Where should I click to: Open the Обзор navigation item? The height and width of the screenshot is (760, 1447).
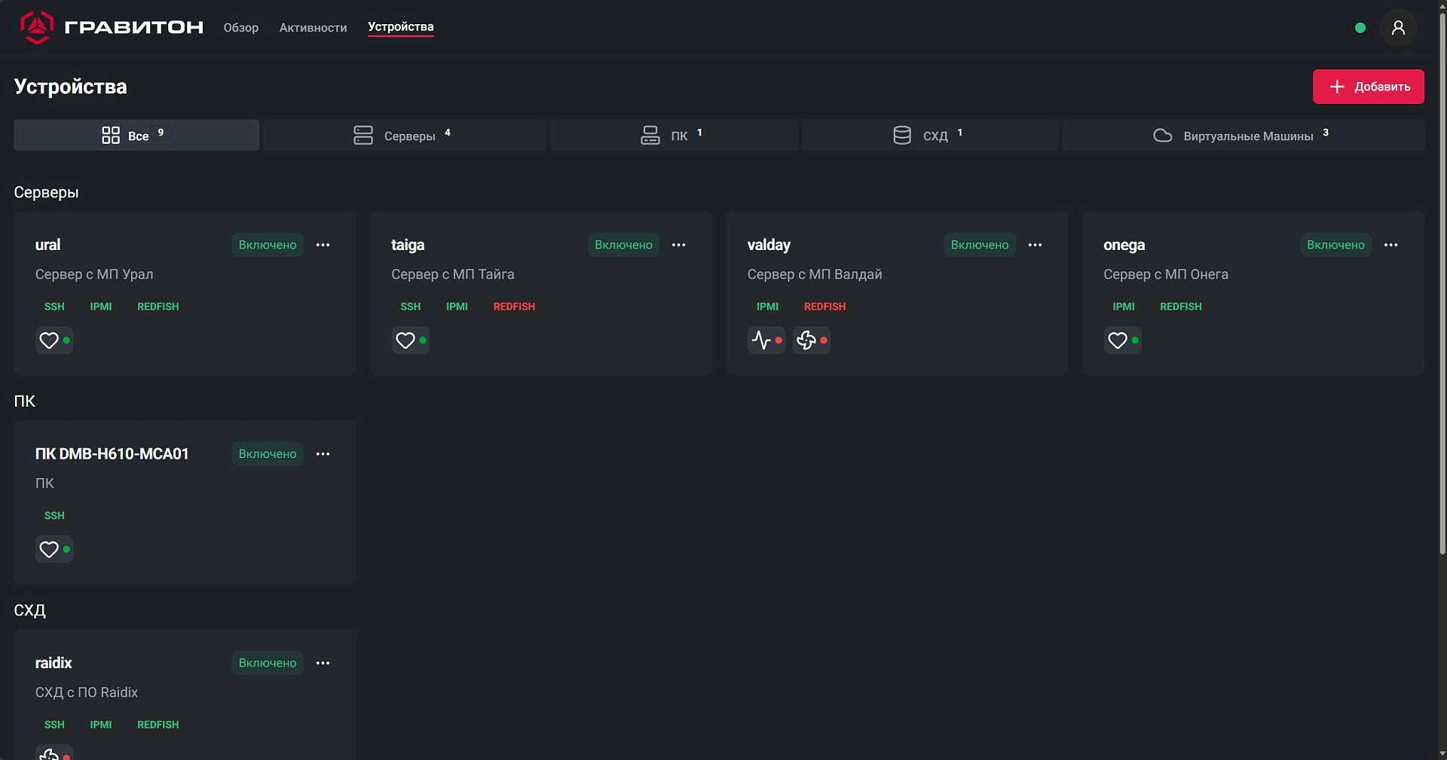(240, 28)
